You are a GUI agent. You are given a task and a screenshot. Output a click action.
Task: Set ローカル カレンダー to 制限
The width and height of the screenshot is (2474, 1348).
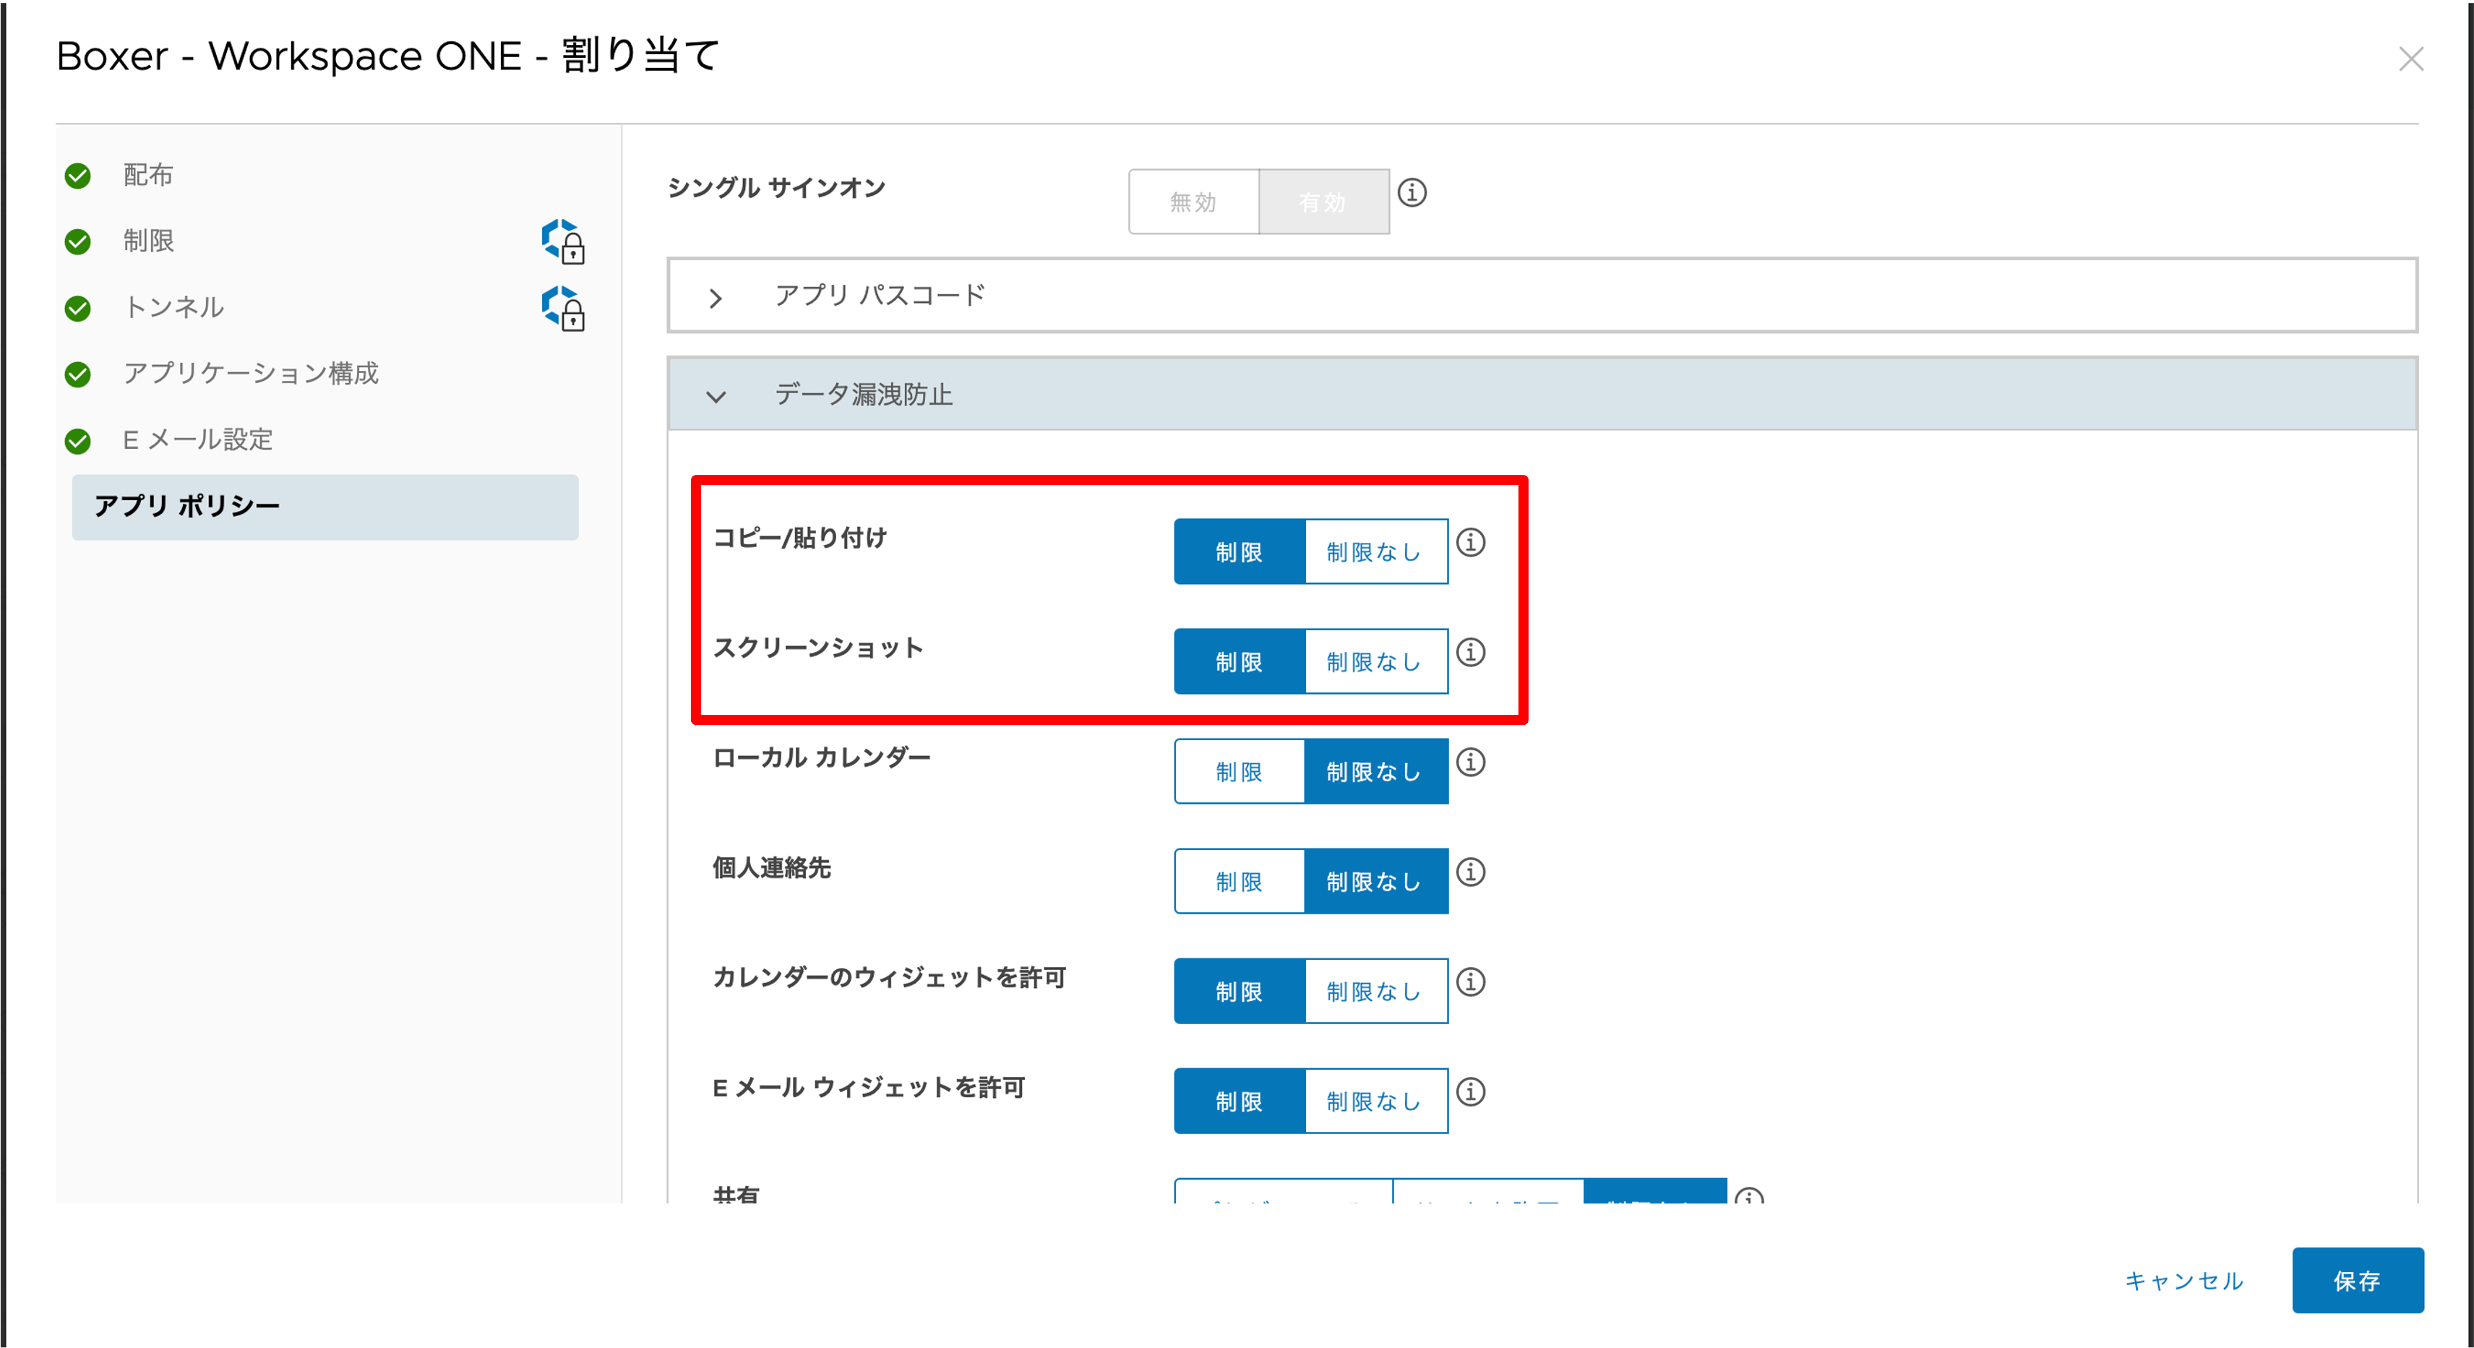point(1238,772)
